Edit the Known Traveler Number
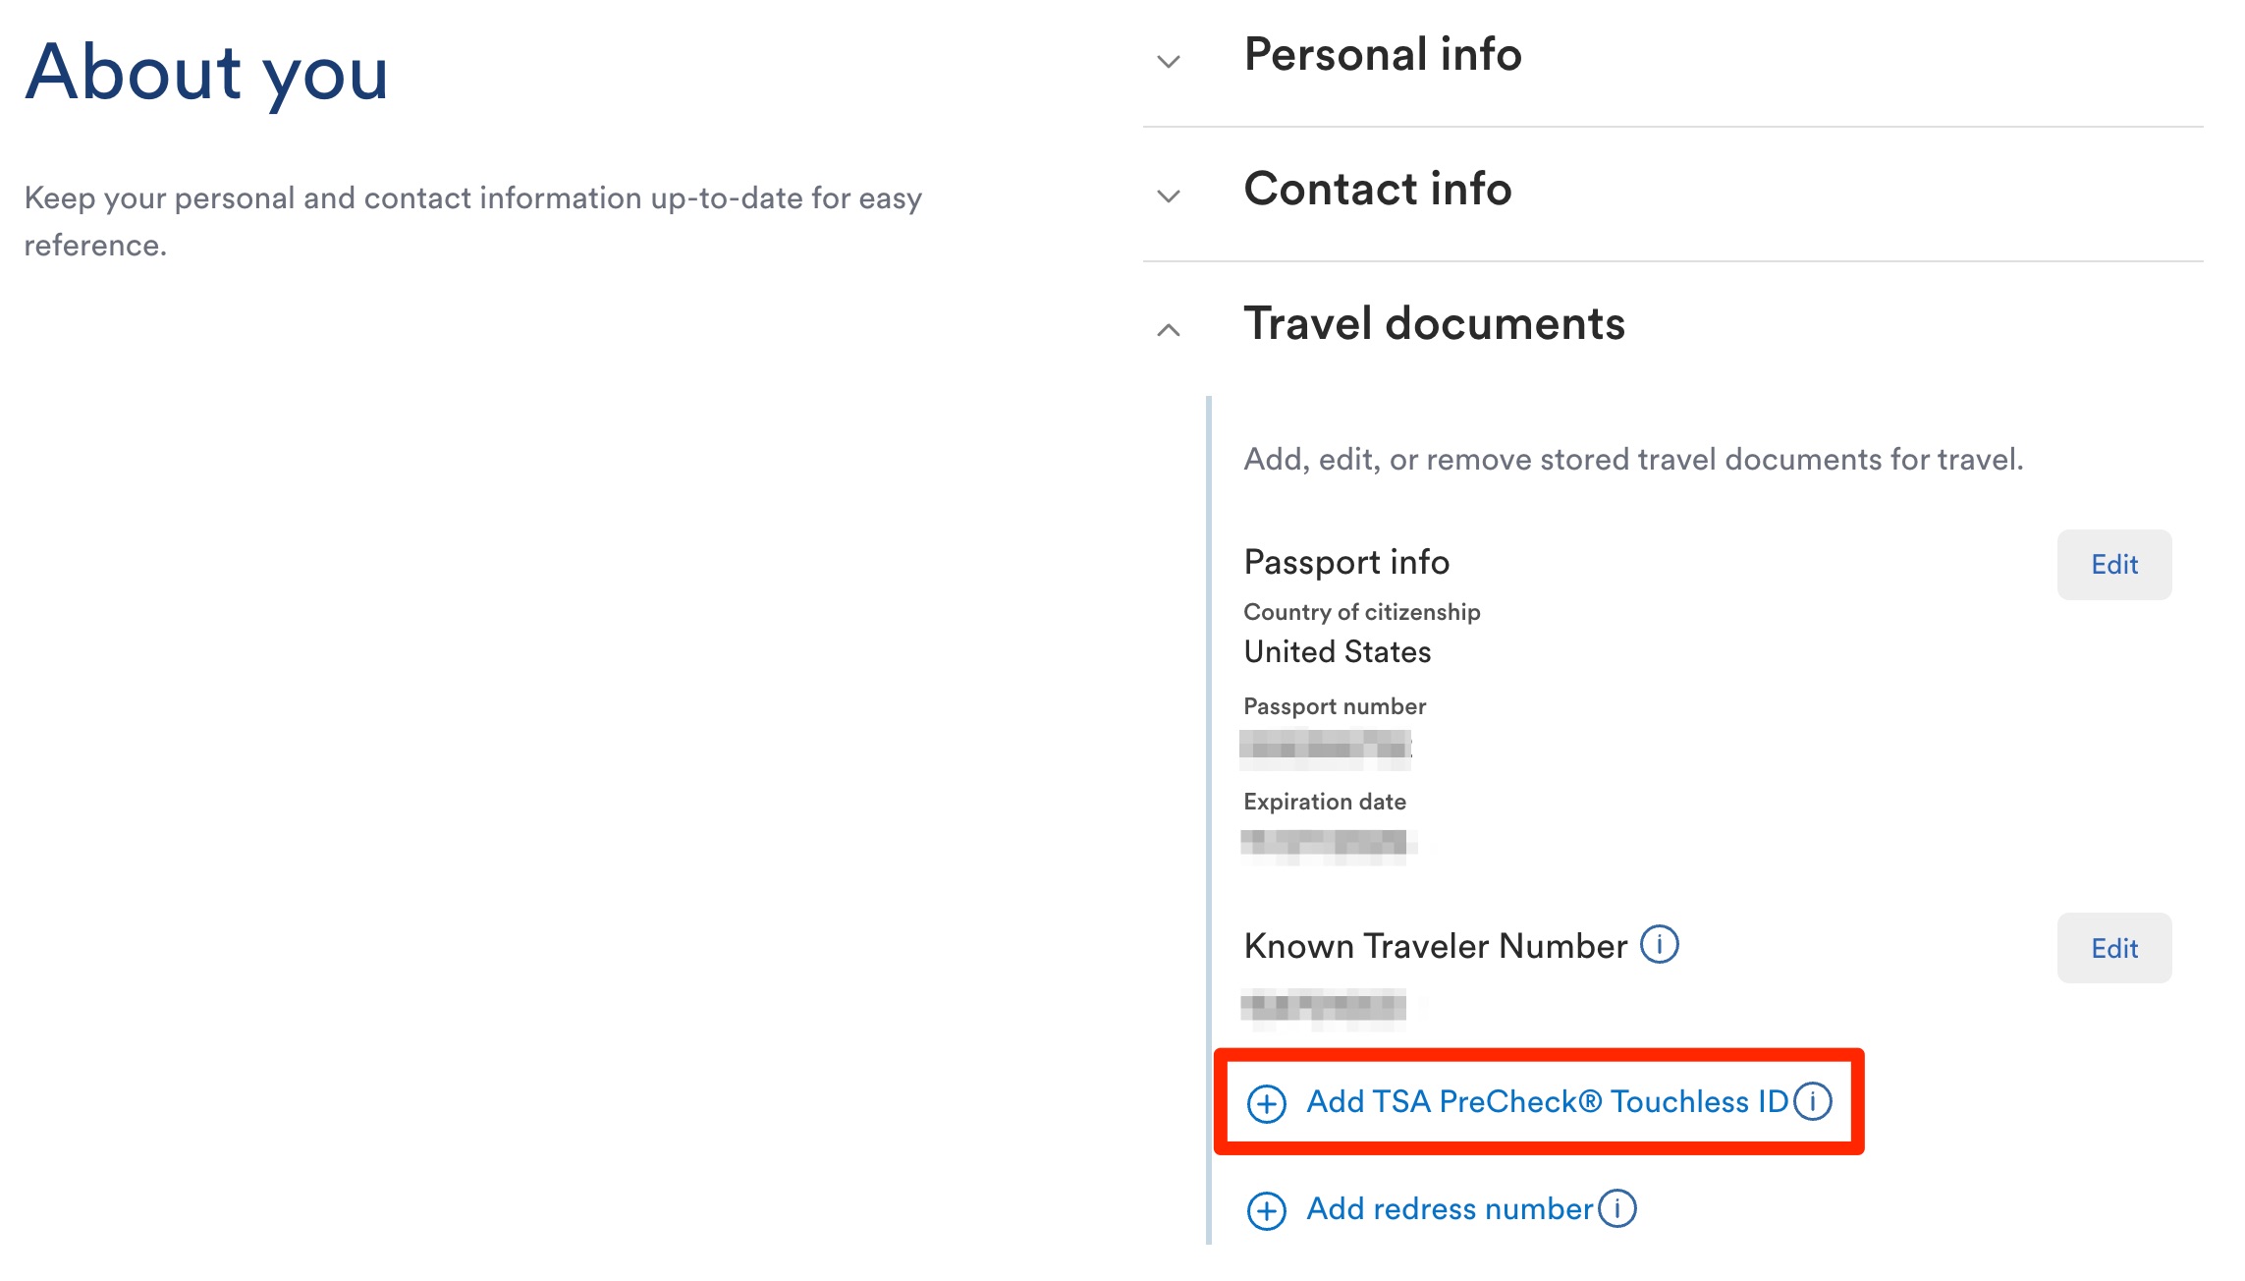This screenshot has width=2245, height=1281. coord(2113,948)
